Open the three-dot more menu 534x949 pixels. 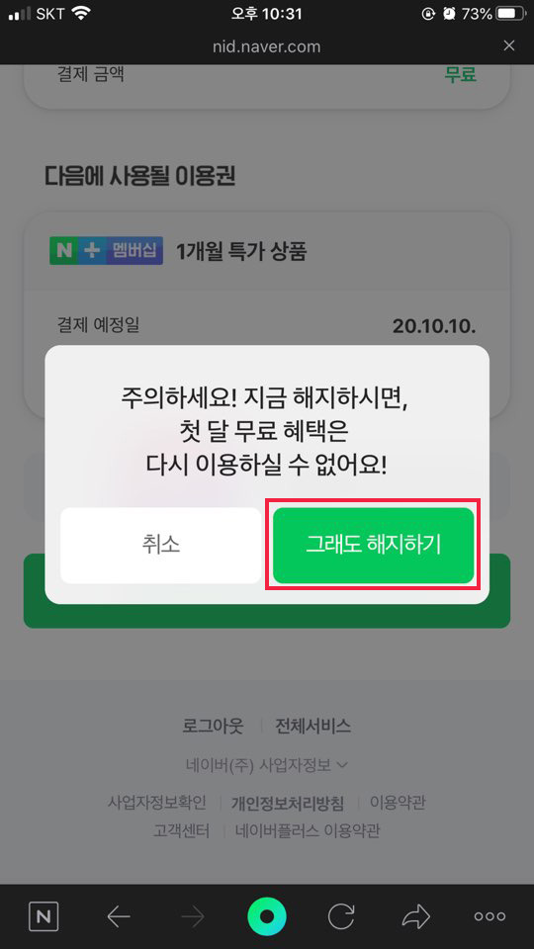pyautogui.click(x=489, y=917)
